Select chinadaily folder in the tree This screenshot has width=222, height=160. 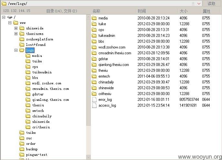42,116
